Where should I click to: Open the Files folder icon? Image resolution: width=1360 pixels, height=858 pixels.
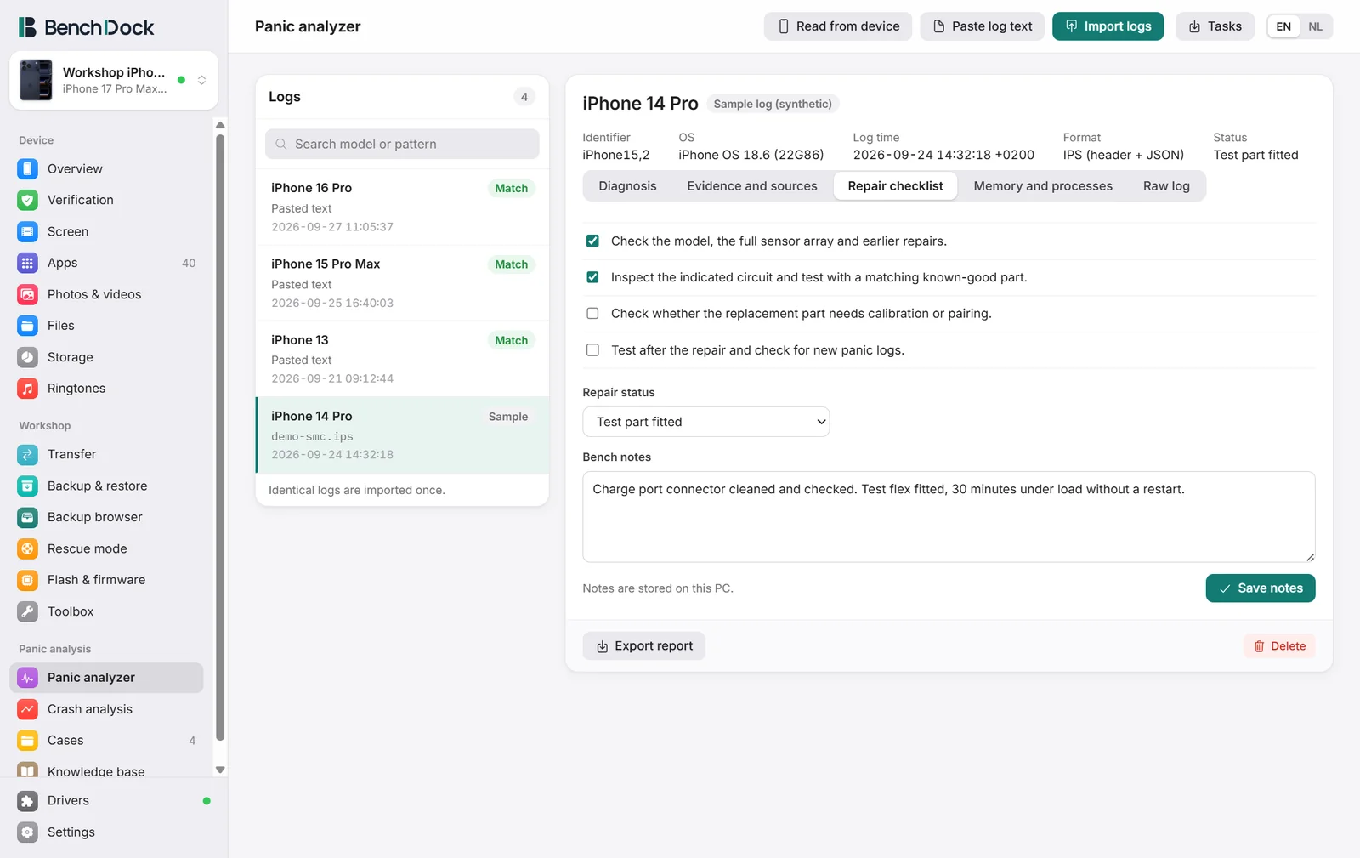[x=28, y=326]
